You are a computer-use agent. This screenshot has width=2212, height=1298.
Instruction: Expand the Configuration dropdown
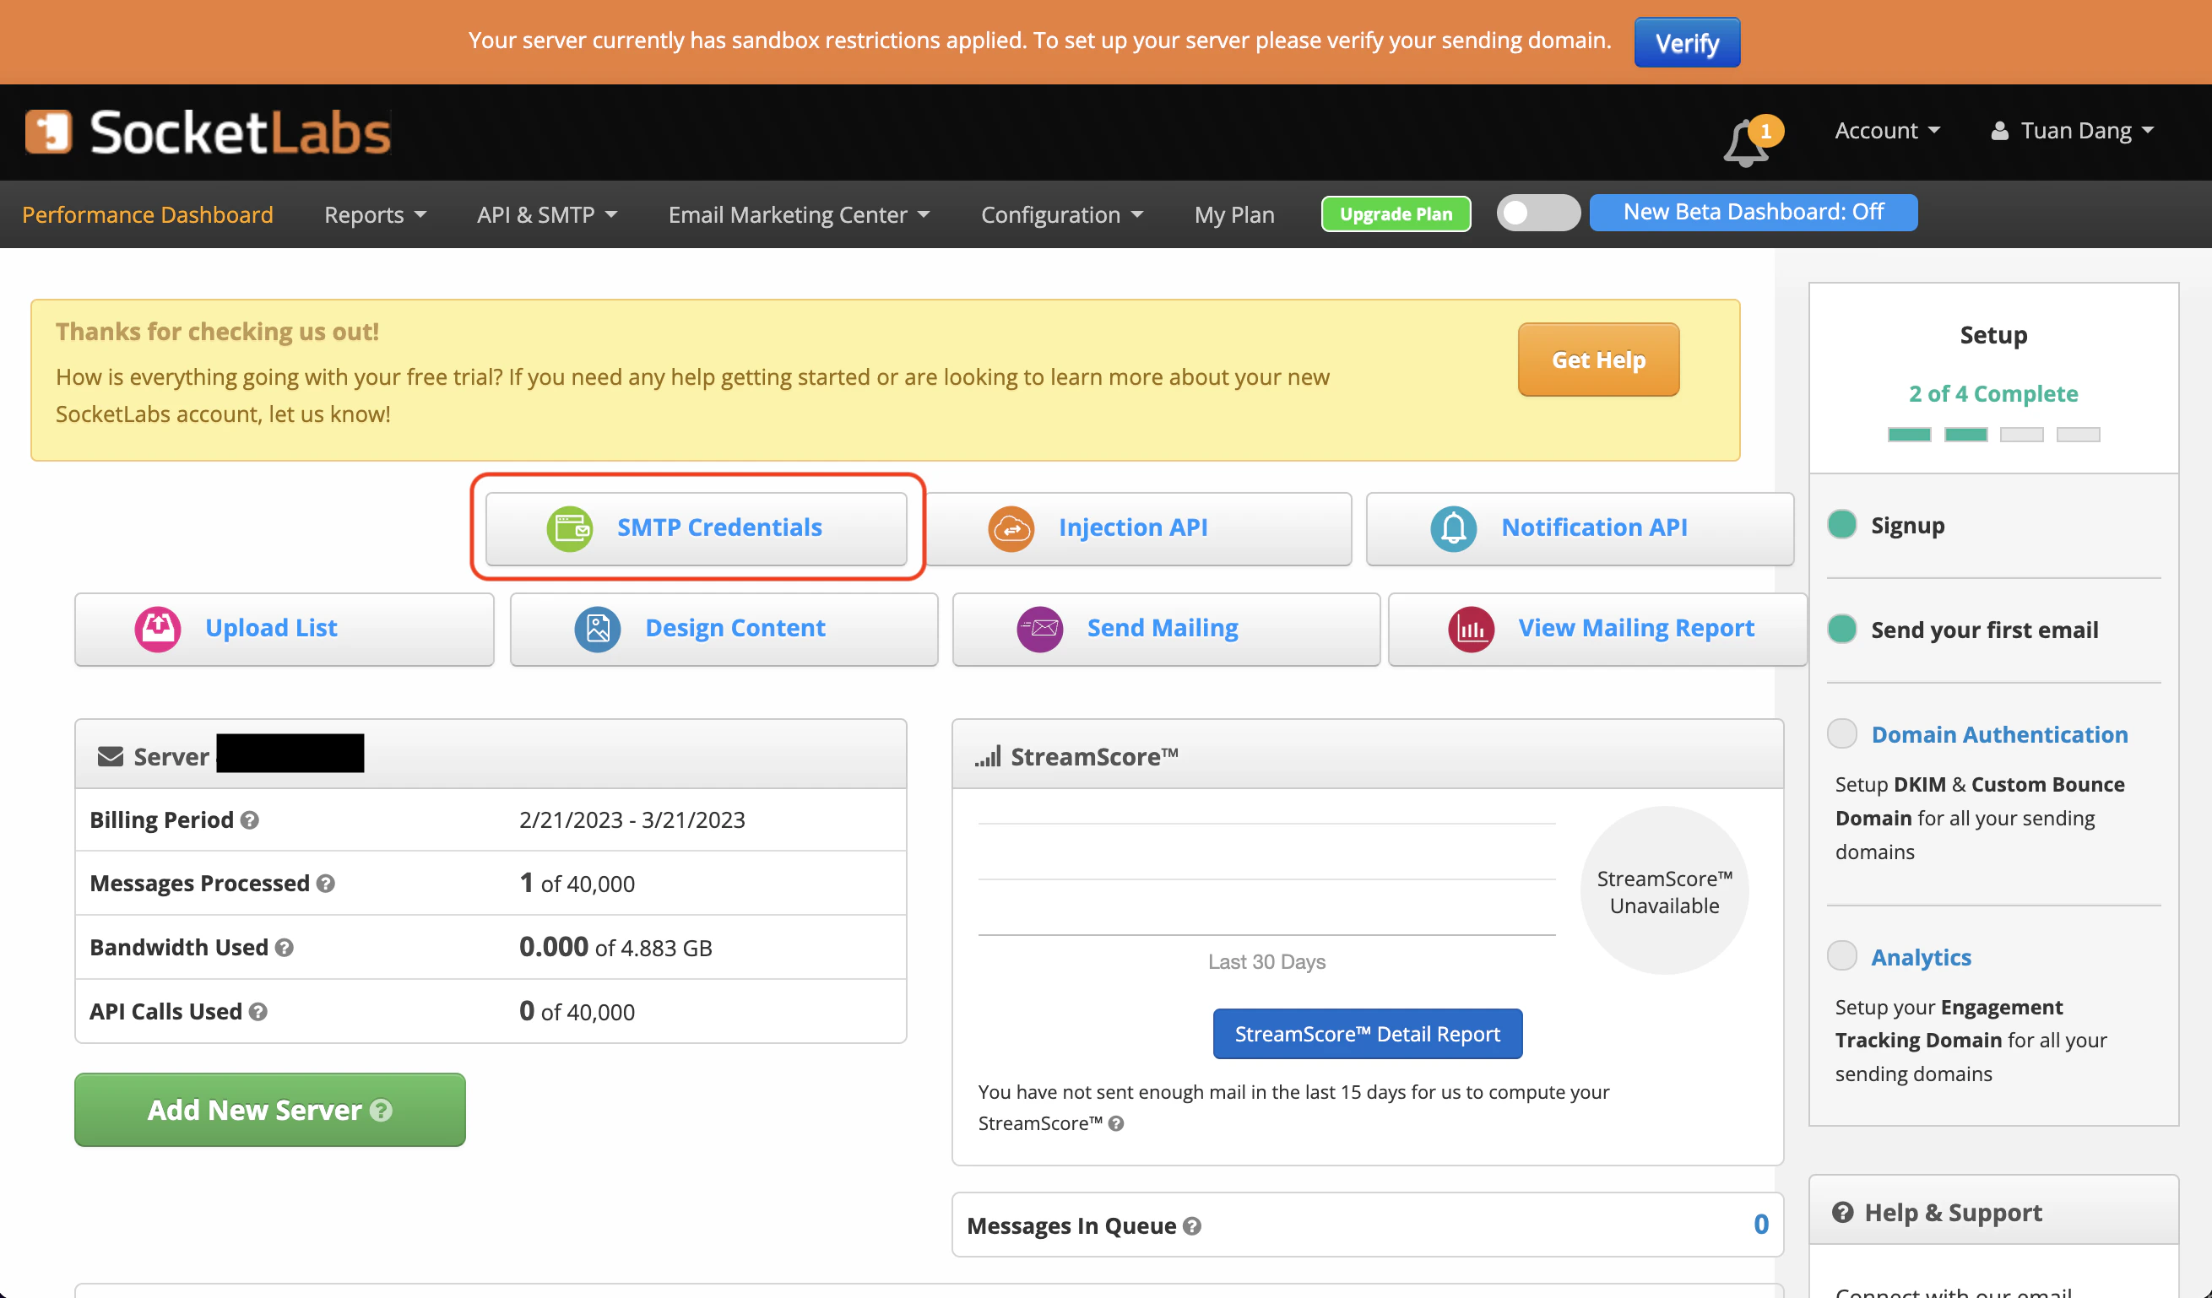(x=1061, y=214)
